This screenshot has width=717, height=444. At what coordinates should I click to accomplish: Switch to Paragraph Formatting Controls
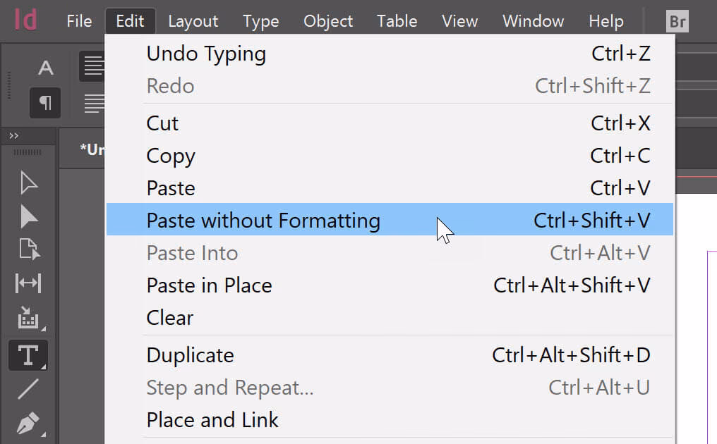(x=45, y=103)
